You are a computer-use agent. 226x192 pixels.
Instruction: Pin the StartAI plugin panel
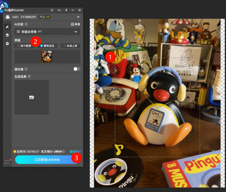pos(66,10)
